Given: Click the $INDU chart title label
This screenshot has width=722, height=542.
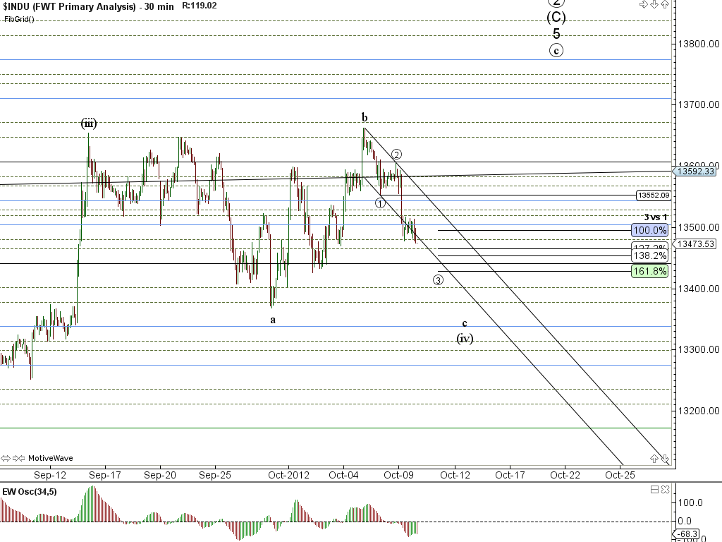Looking at the screenshot, I should coord(69,6).
